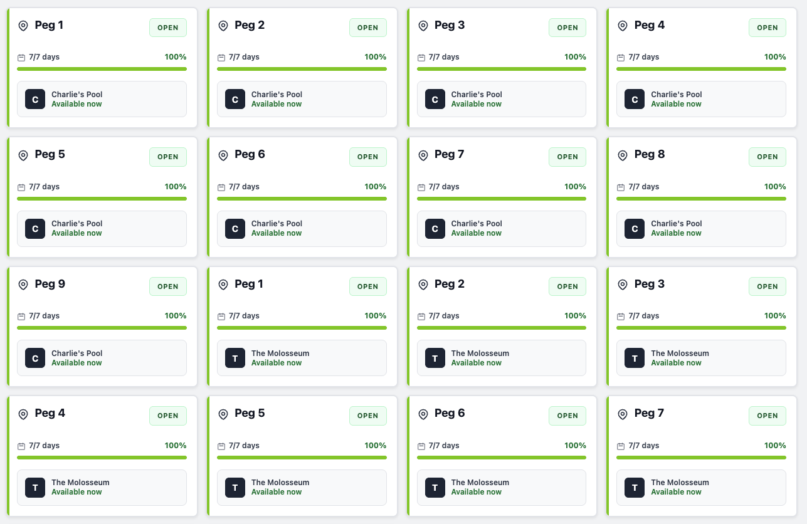Click the pin icon on Charlie's Pool Peg 3
Viewport: 807px width, 524px height.
click(x=423, y=26)
